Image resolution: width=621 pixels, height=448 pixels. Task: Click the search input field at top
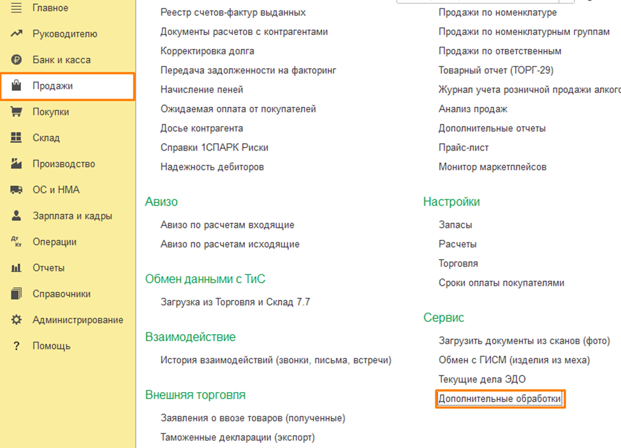point(485,1)
